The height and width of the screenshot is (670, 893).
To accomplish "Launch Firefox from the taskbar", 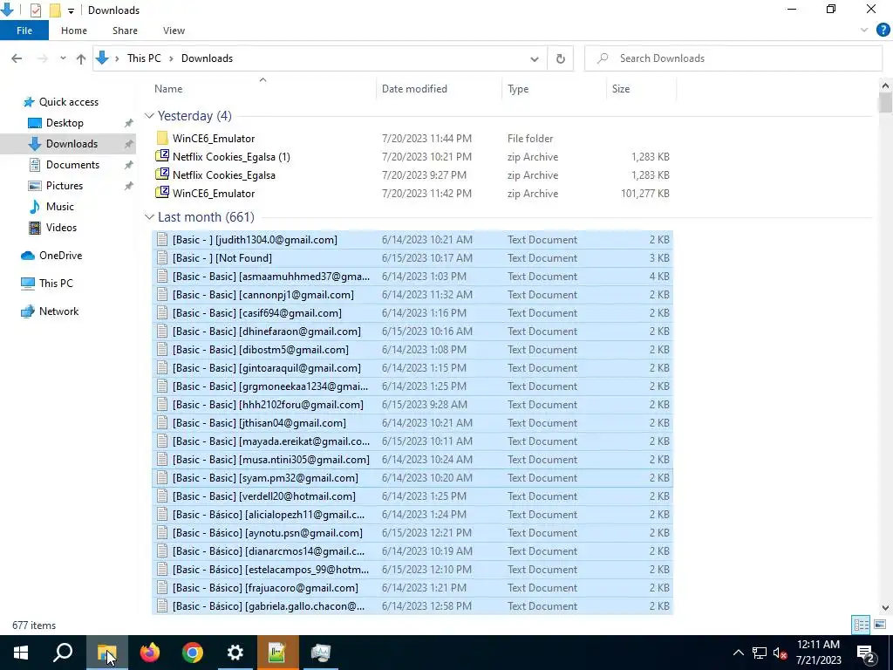I will pyautogui.click(x=150, y=653).
